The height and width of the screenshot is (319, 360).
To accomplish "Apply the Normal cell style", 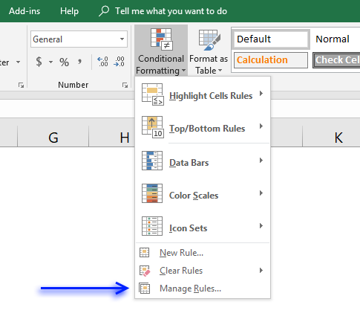I will point(333,39).
